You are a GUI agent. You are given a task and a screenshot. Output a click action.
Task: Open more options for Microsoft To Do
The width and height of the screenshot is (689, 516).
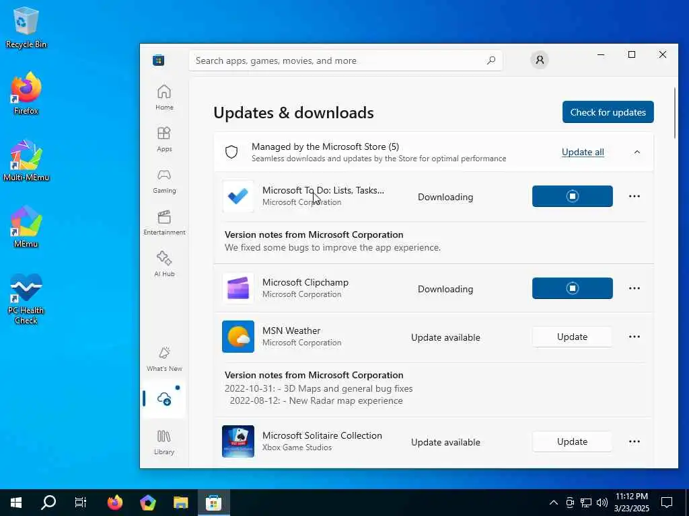pos(634,196)
